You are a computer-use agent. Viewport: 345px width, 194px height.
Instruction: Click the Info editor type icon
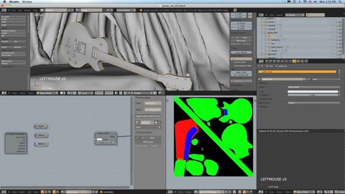(x=4, y=10)
